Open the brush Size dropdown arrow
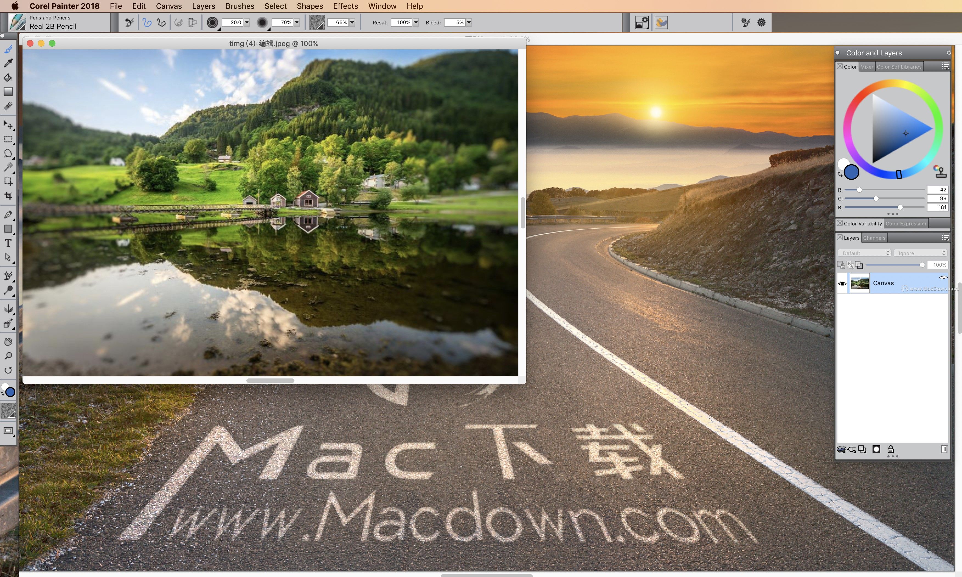The image size is (962, 577). (247, 22)
